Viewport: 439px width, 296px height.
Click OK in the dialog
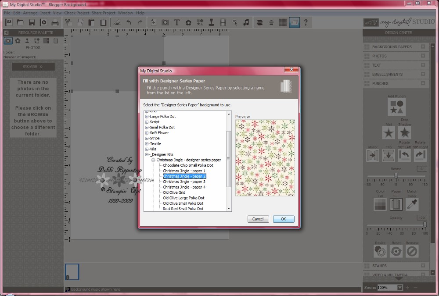(283, 219)
